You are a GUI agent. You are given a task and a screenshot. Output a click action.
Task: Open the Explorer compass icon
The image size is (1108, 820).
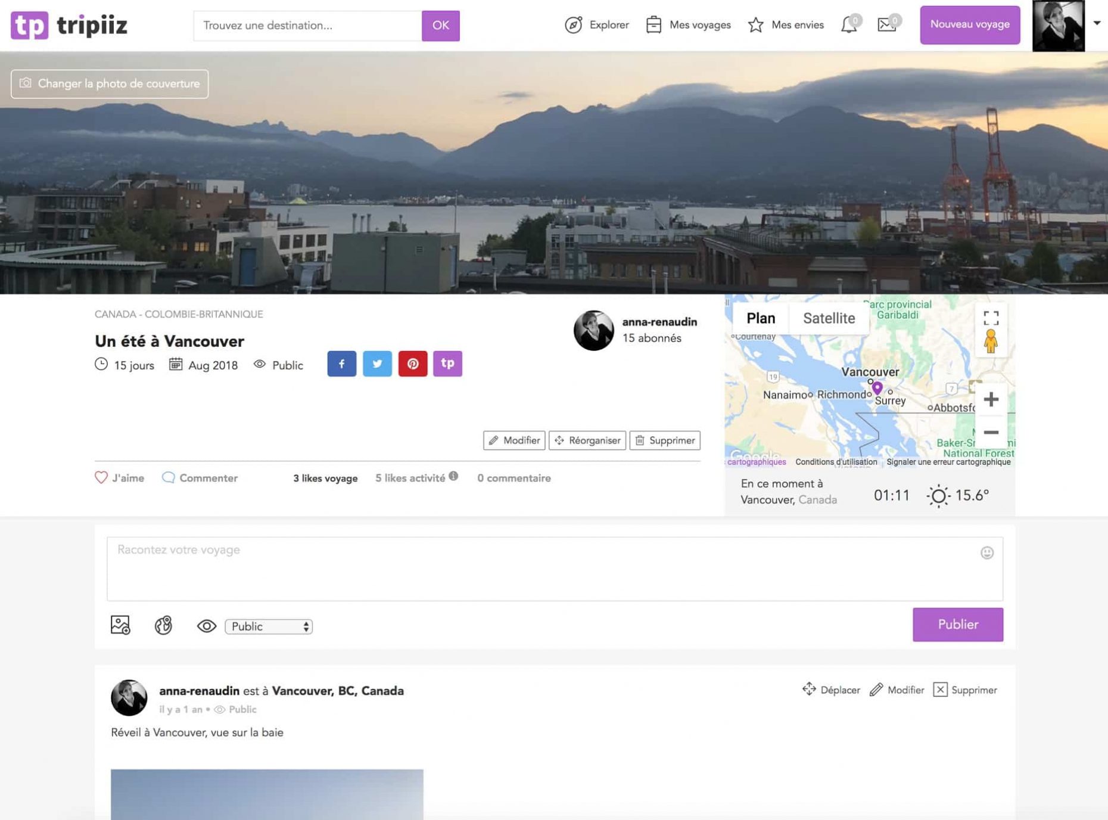point(573,25)
